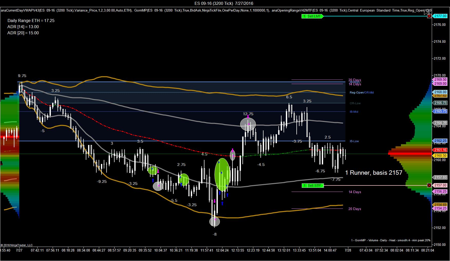Viewport: 450px width, 261px height.
Task: Click the 'ADR [14] = 13.00' text
Action: point(23,27)
